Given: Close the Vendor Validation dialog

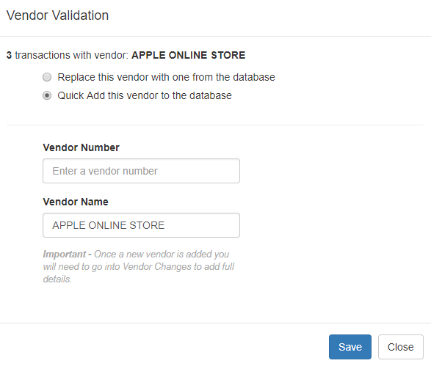Looking at the screenshot, I should pyautogui.click(x=400, y=347).
